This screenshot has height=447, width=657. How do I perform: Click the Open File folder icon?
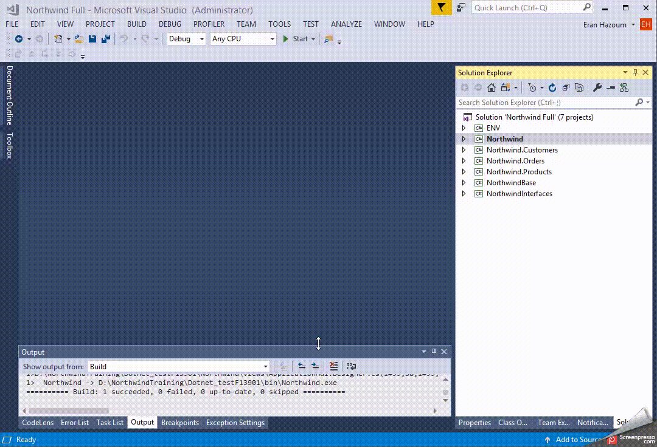coord(78,39)
